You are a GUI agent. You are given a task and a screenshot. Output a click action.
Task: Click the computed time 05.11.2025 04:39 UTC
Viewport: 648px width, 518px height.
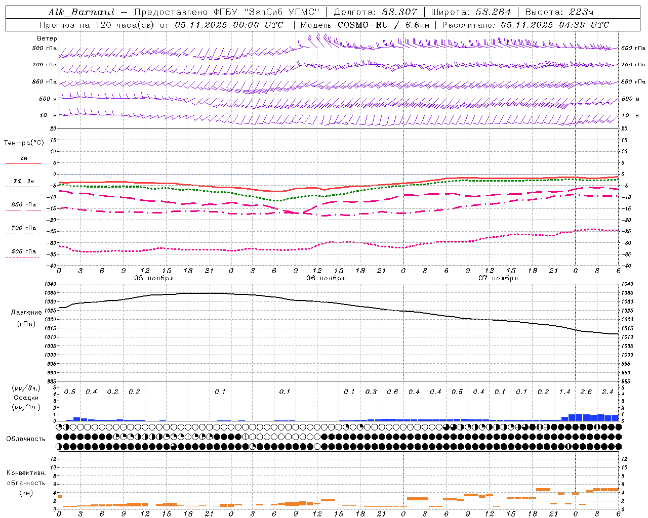(x=554, y=25)
